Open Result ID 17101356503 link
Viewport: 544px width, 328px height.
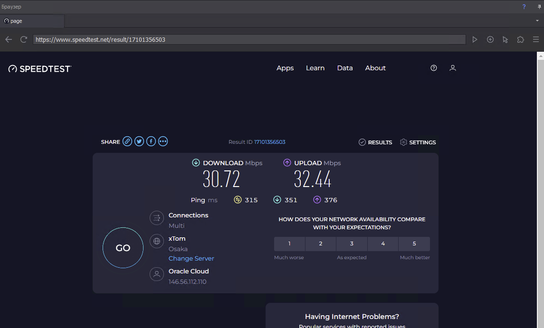[x=269, y=142]
